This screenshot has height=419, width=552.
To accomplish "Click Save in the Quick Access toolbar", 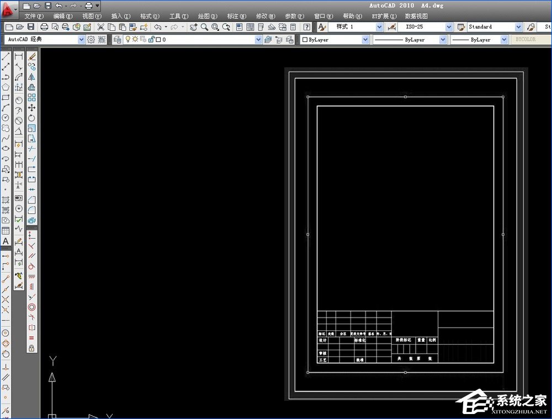I will (x=48, y=6).
